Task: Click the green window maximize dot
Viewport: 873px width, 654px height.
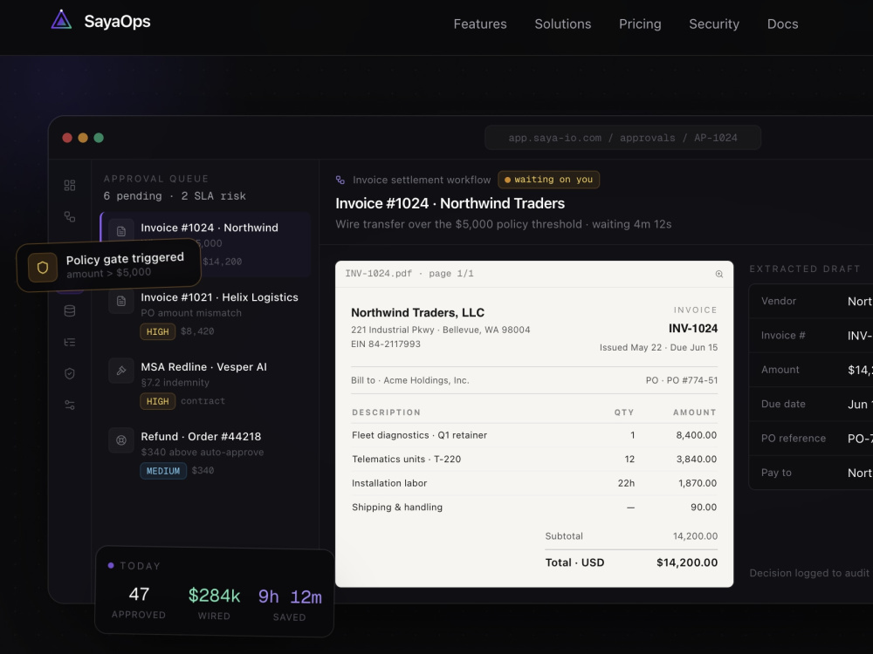Action: pos(99,138)
